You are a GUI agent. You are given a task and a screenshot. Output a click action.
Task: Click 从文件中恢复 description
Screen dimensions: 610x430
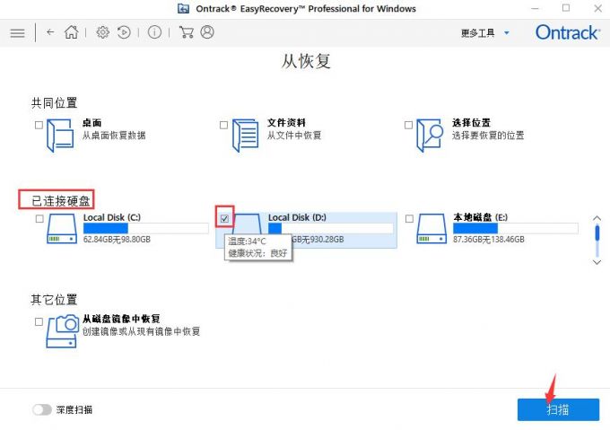coord(294,136)
